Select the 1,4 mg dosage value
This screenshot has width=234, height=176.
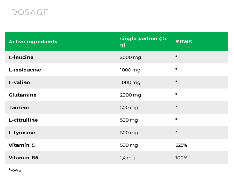tap(127, 158)
